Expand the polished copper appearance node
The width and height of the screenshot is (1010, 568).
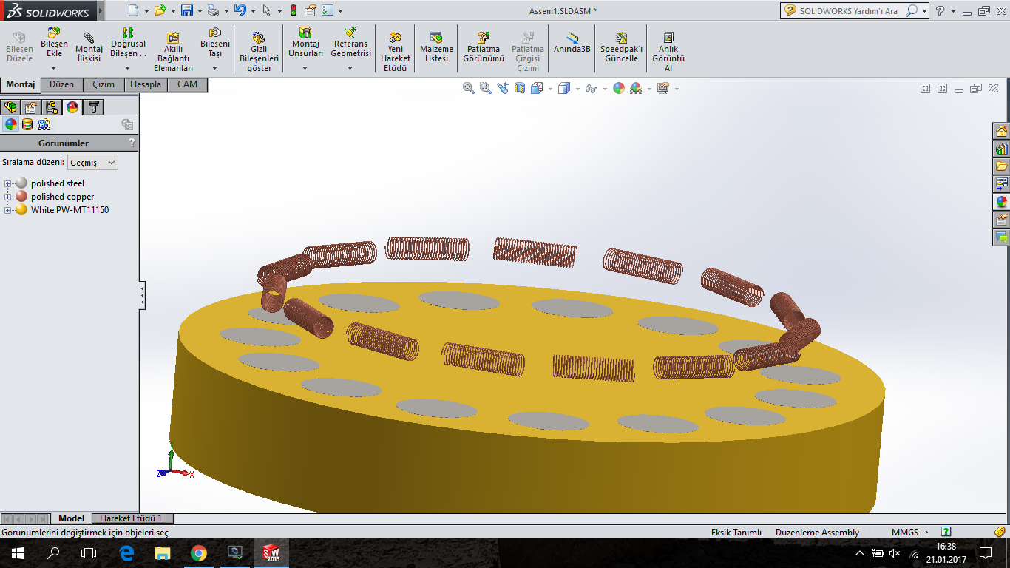[8, 197]
